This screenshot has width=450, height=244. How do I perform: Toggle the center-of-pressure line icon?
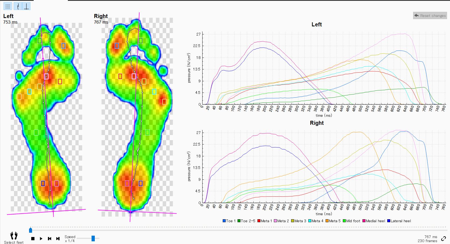coord(18,6)
